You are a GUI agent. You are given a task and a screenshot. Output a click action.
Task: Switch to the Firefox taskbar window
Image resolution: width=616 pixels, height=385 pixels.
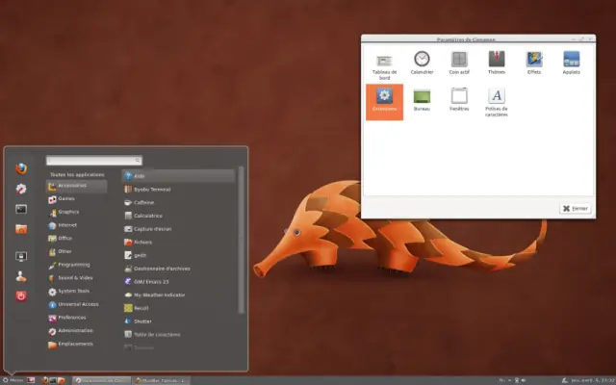161,380
